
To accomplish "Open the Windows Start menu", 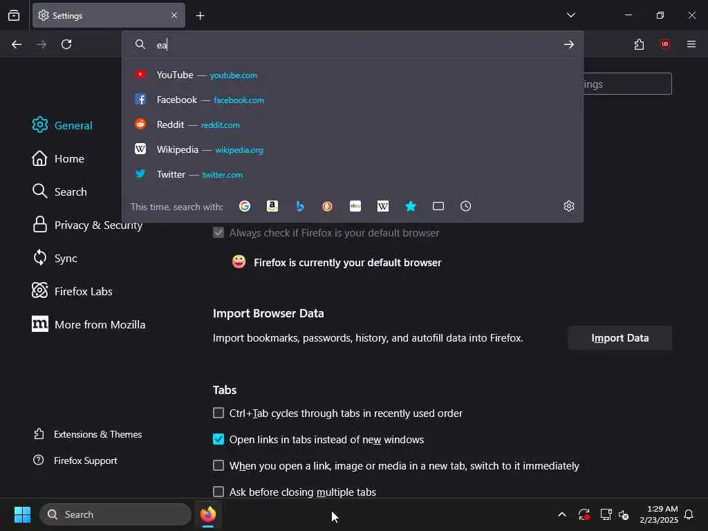I will tap(22, 514).
